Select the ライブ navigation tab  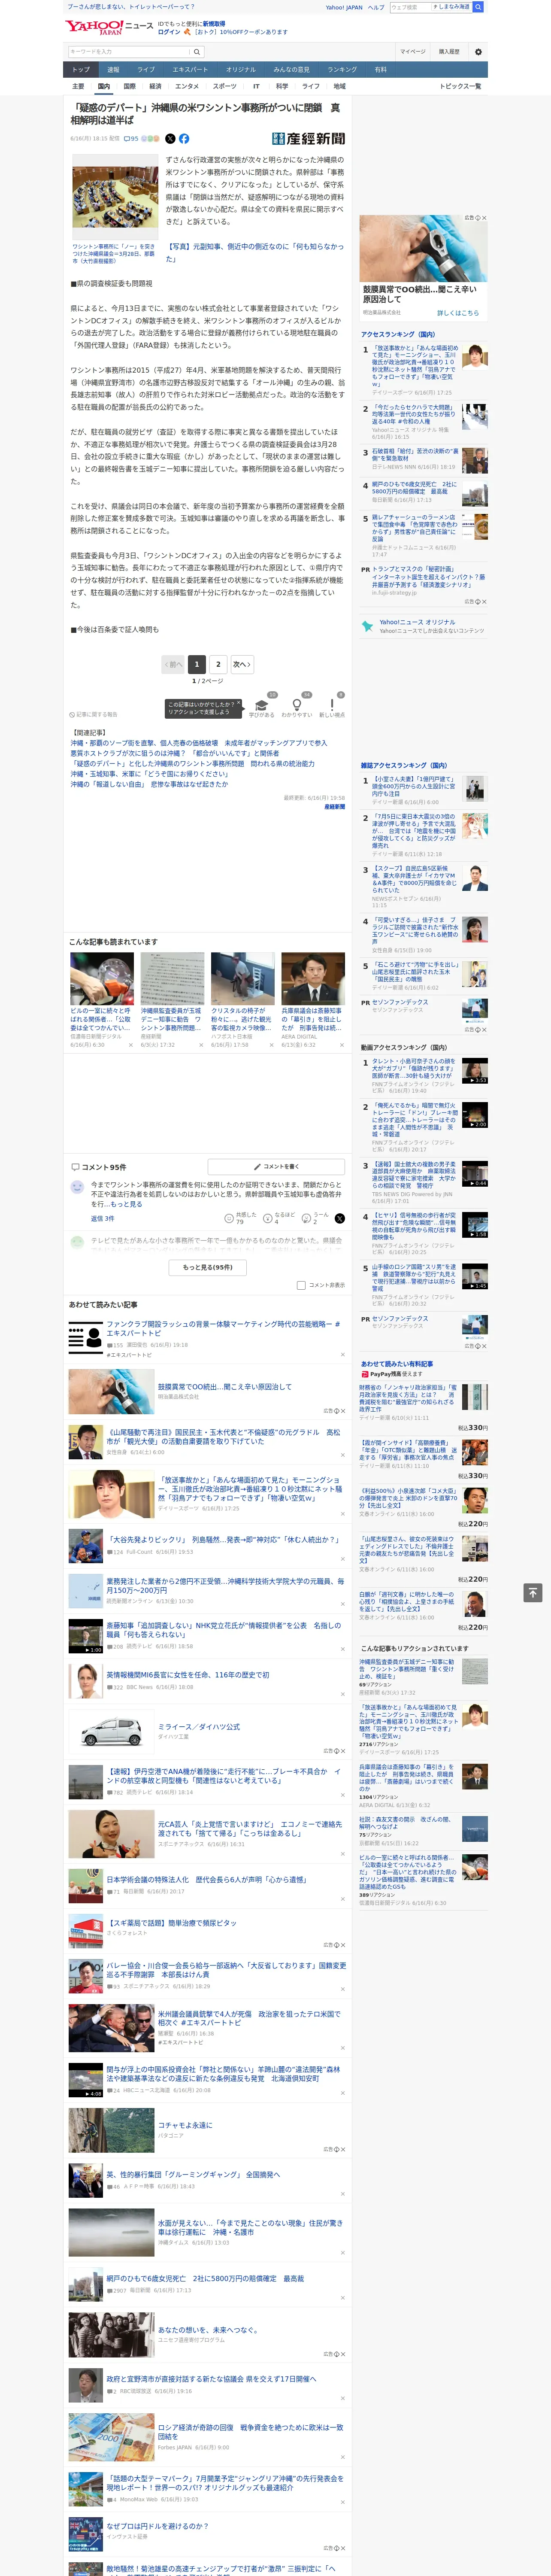(146, 70)
